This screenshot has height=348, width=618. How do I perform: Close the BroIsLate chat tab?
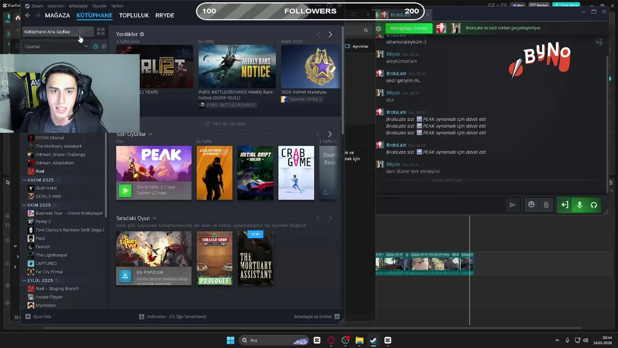click(427, 14)
